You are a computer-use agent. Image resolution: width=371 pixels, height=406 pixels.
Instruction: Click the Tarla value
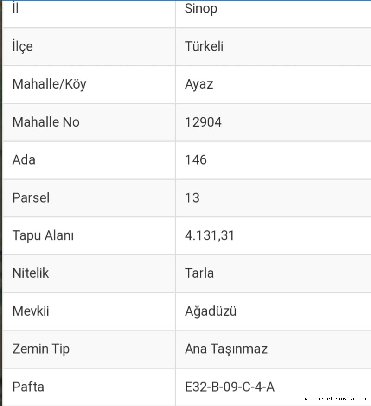199,273
